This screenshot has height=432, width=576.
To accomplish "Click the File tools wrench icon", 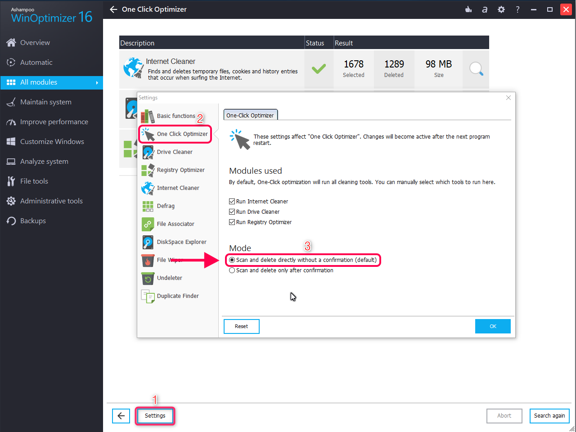I will [11, 181].
